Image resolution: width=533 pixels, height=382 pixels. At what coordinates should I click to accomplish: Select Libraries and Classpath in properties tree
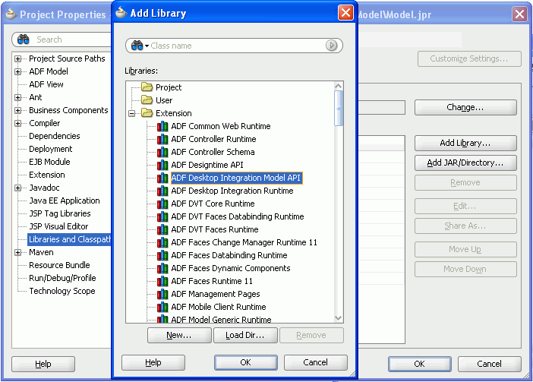point(70,239)
